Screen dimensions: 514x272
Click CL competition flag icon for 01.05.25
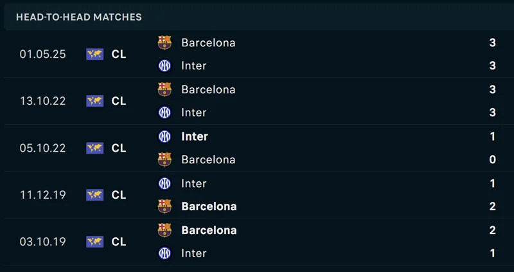[94, 54]
